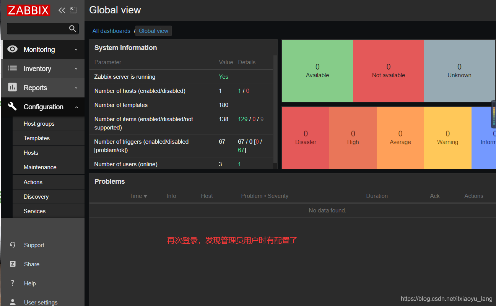496x306 pixels.
Task: Click red Not available hosts tile
Action: click(x=389, y=71)
